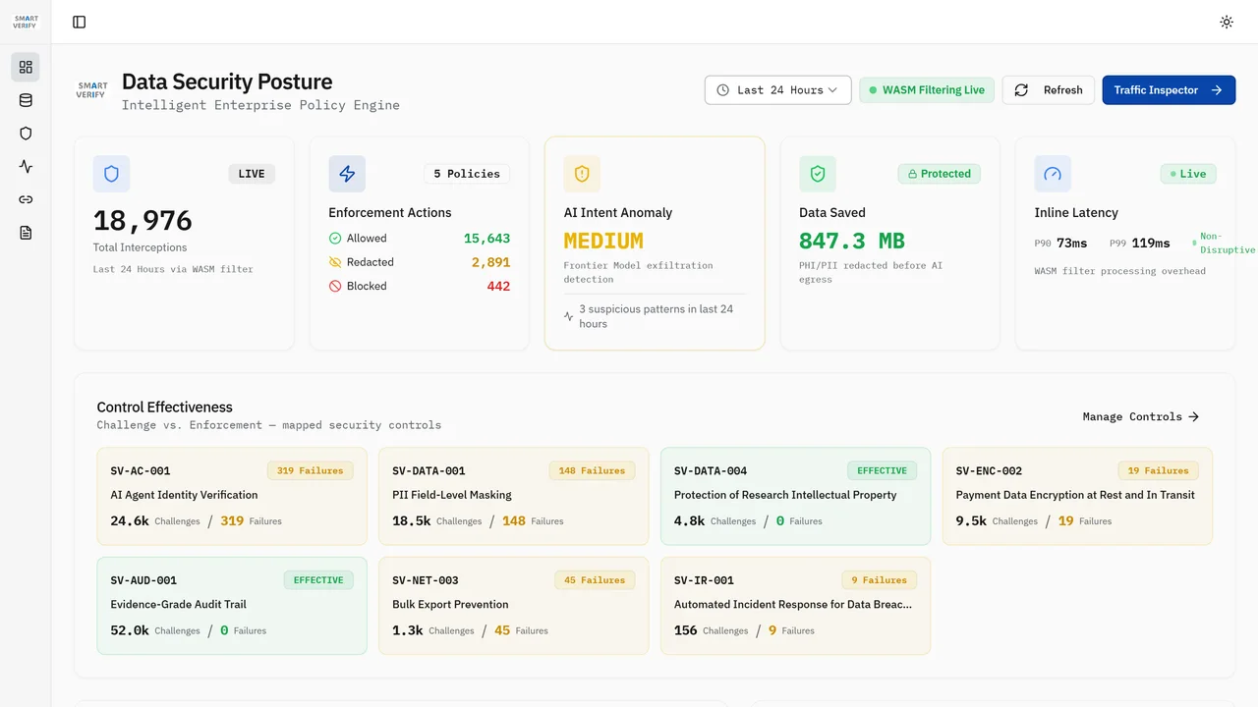1258x707 pixels.
Task: Click the 148 Failures badge
Action: tap(593, 470)
